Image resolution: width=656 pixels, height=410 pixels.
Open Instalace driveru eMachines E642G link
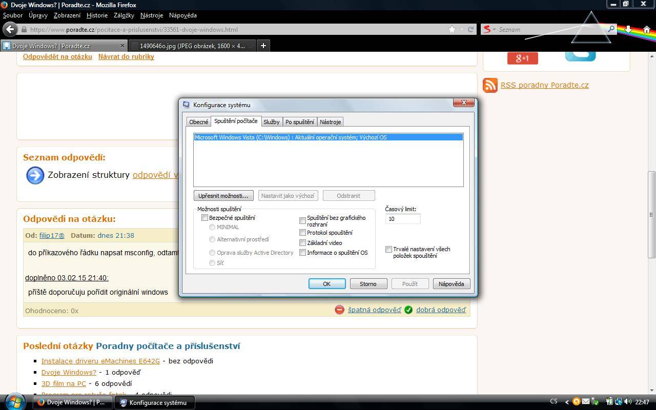tap(100, 361)
